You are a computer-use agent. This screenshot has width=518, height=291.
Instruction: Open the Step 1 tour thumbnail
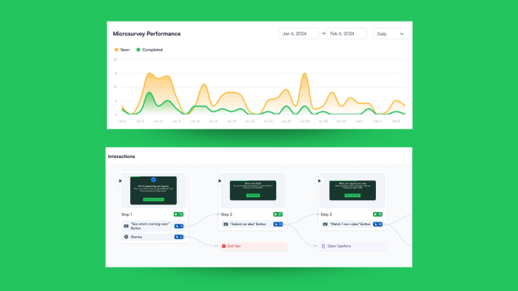tap(153, 190)
